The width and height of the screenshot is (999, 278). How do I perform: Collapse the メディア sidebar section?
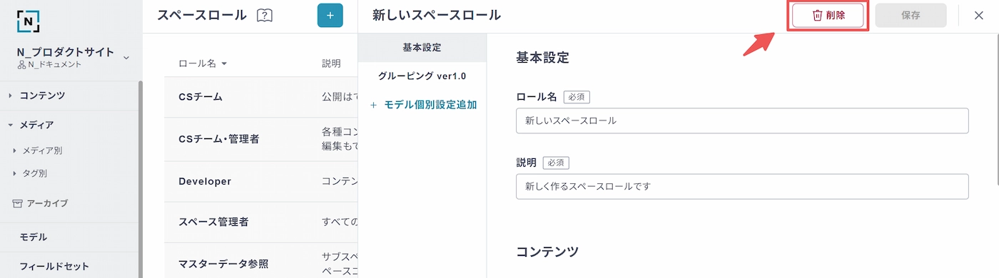(x=10, y=125)
